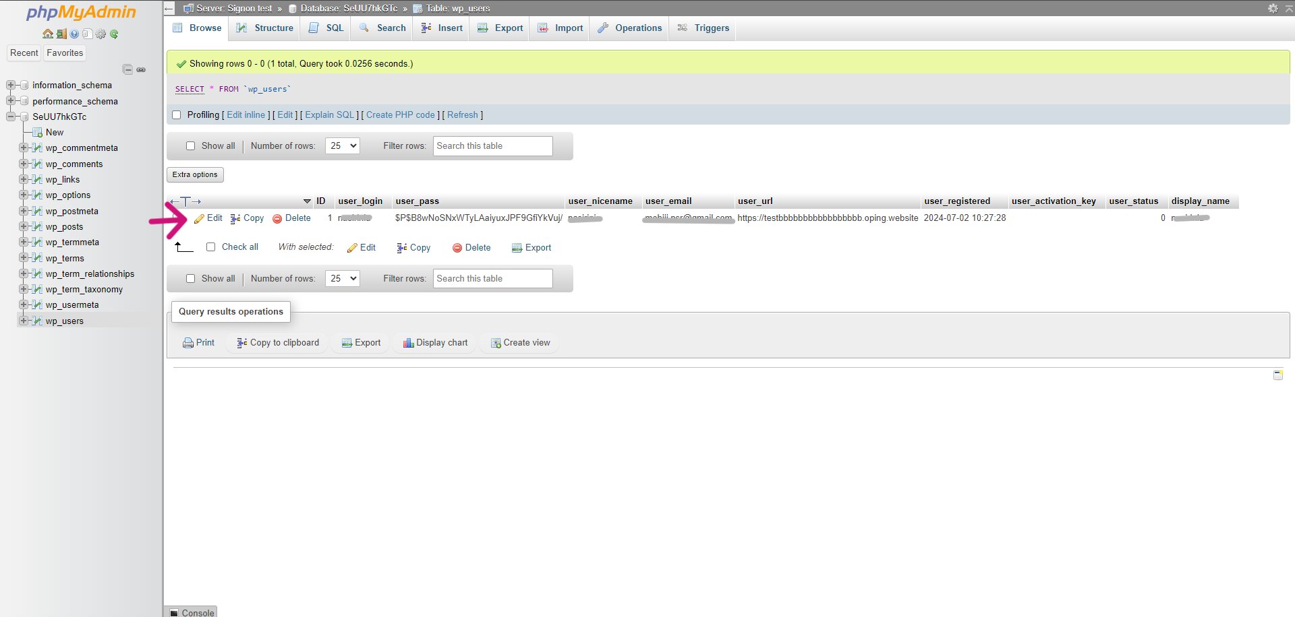Click the log out door icon
1295x617 pixels.
[x=61, y=34]
